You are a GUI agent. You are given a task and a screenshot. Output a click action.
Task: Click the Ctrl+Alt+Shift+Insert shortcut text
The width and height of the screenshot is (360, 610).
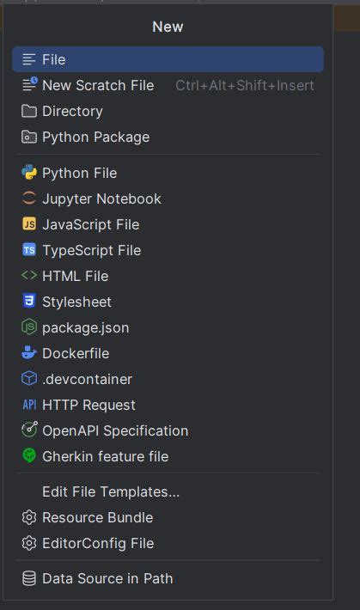click(244, 85)
